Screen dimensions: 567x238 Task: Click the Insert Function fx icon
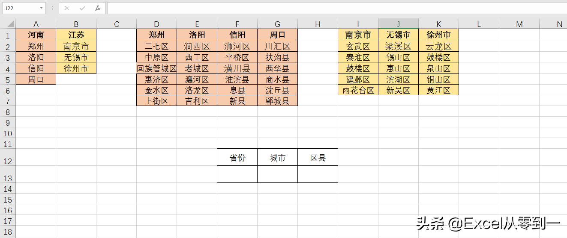pos(98,8)
